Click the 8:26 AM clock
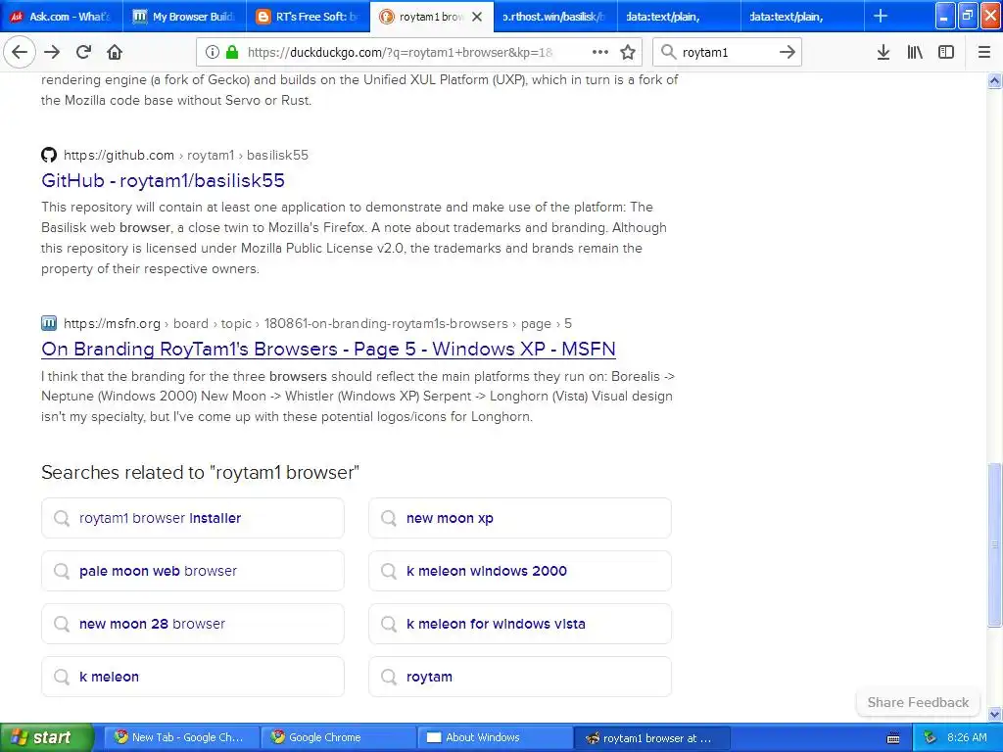 pos(967,737)
